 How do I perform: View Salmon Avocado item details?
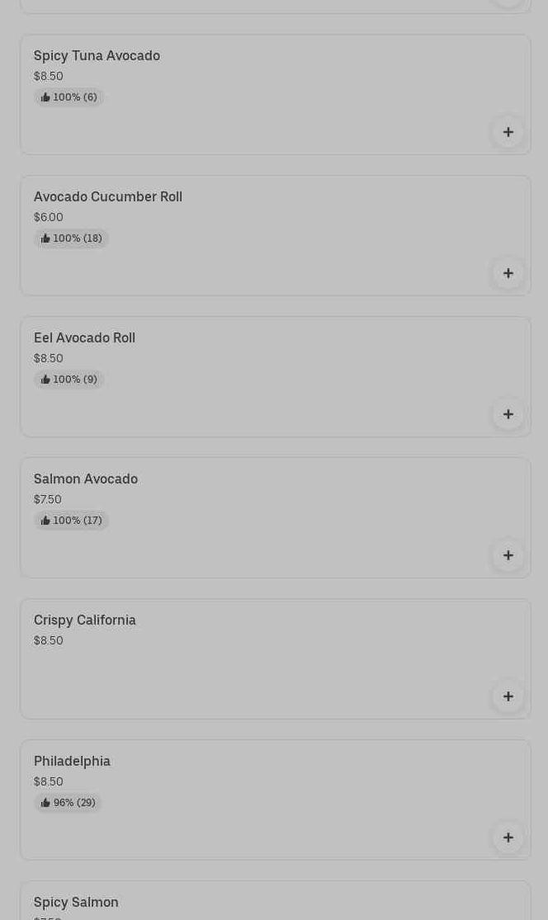click(86, 479)
